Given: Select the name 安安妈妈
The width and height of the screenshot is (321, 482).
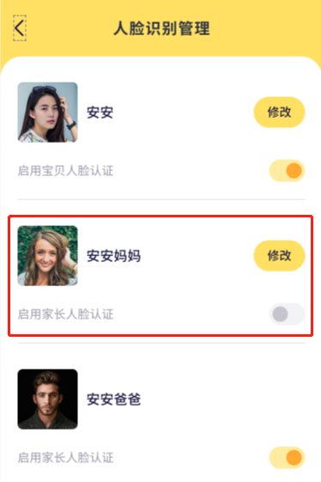Looking at the screenshot, I should click(x=113, y=256).
